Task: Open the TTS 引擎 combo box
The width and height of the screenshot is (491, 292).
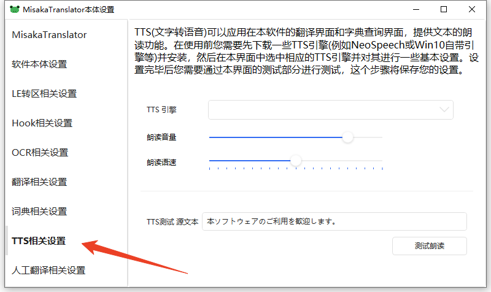Action: (331, 110)
